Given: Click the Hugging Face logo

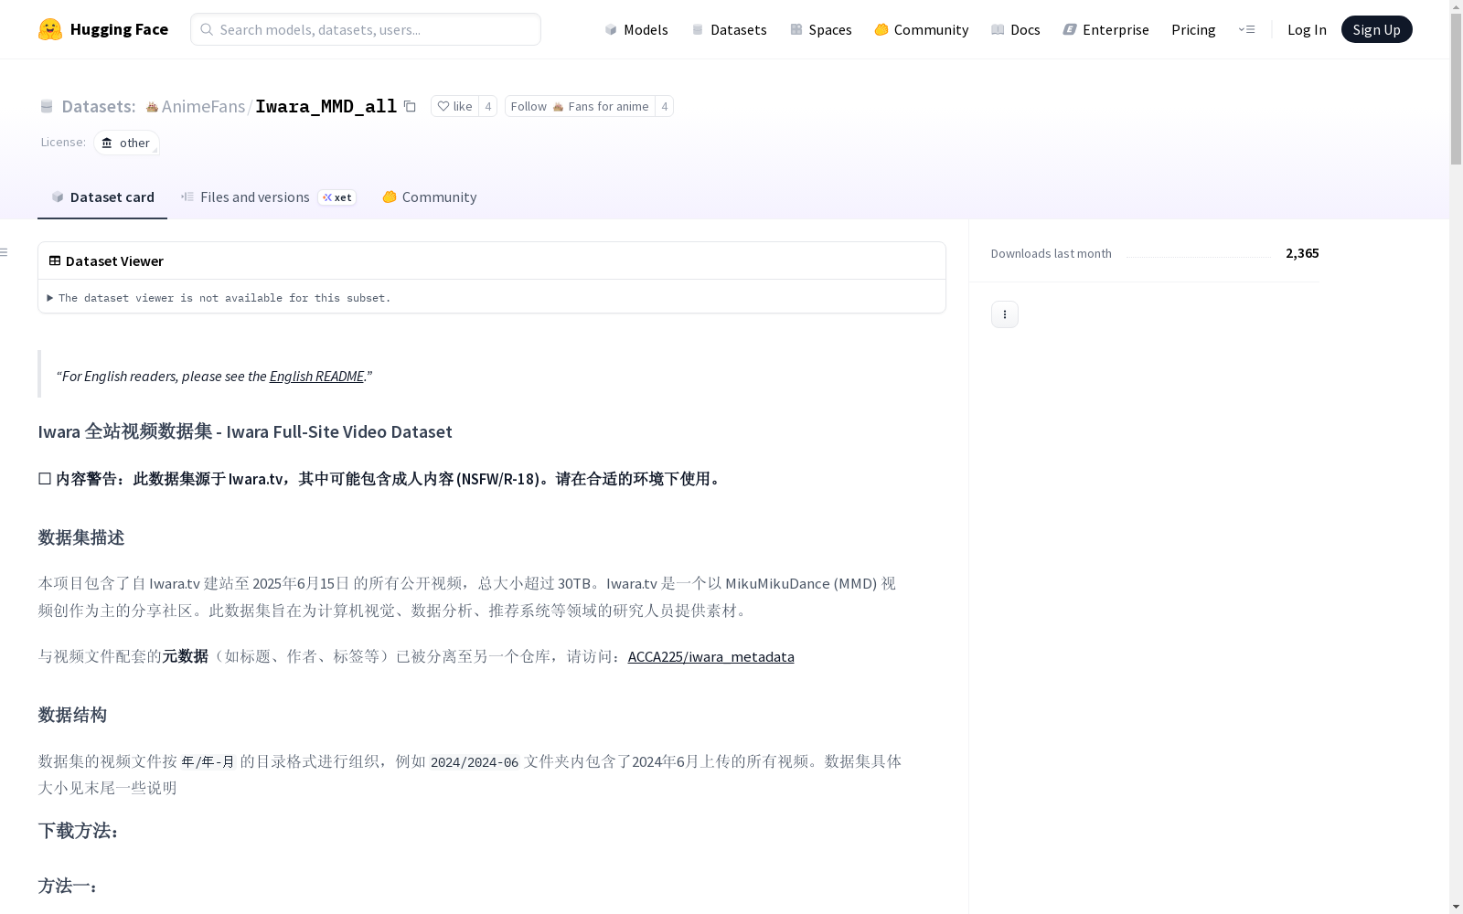Looking at the screenshot, I should pyautogui.click(x=102, y=29).
